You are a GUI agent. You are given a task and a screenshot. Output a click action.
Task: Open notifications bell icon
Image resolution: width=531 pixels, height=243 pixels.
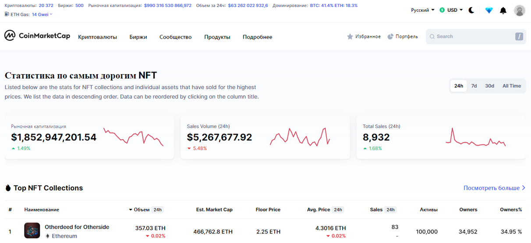tap(503, 10)
